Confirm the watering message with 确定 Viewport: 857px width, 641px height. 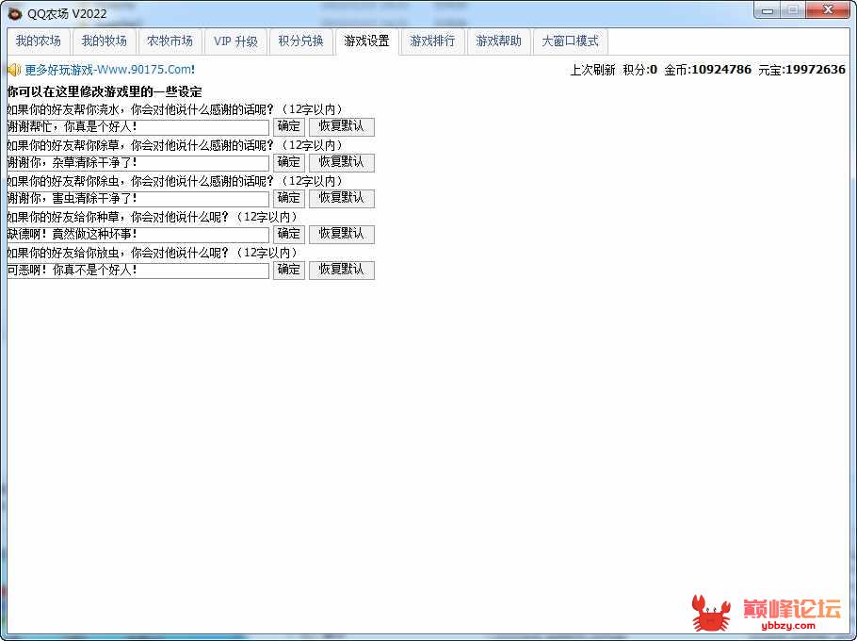288,127
